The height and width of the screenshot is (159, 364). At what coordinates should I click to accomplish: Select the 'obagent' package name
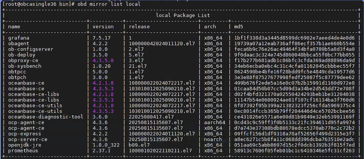pyautogui.click(x=19, y=44)
